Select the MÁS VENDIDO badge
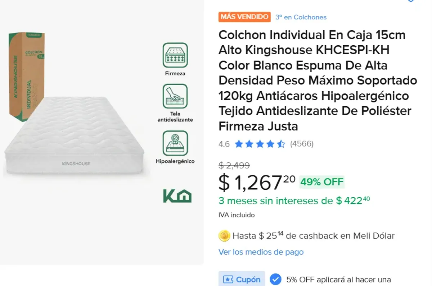432x286 pixels. tap(244, 17)
